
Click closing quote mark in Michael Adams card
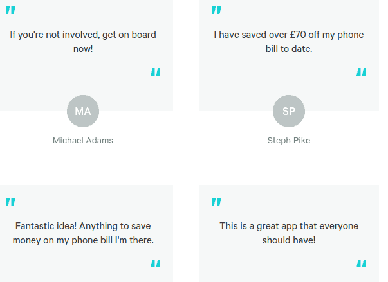pyautogui.click(x=156, y=72)
